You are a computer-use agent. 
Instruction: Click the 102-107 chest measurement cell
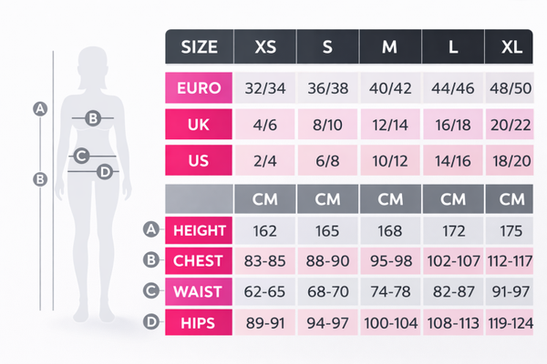[x=452, y=261]
